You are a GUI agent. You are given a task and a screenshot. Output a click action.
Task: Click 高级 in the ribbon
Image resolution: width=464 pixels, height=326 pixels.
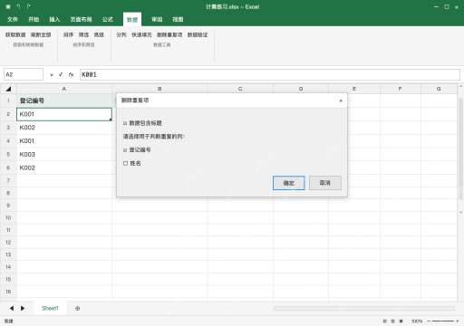pyautogui.click(x=99, y=35)
